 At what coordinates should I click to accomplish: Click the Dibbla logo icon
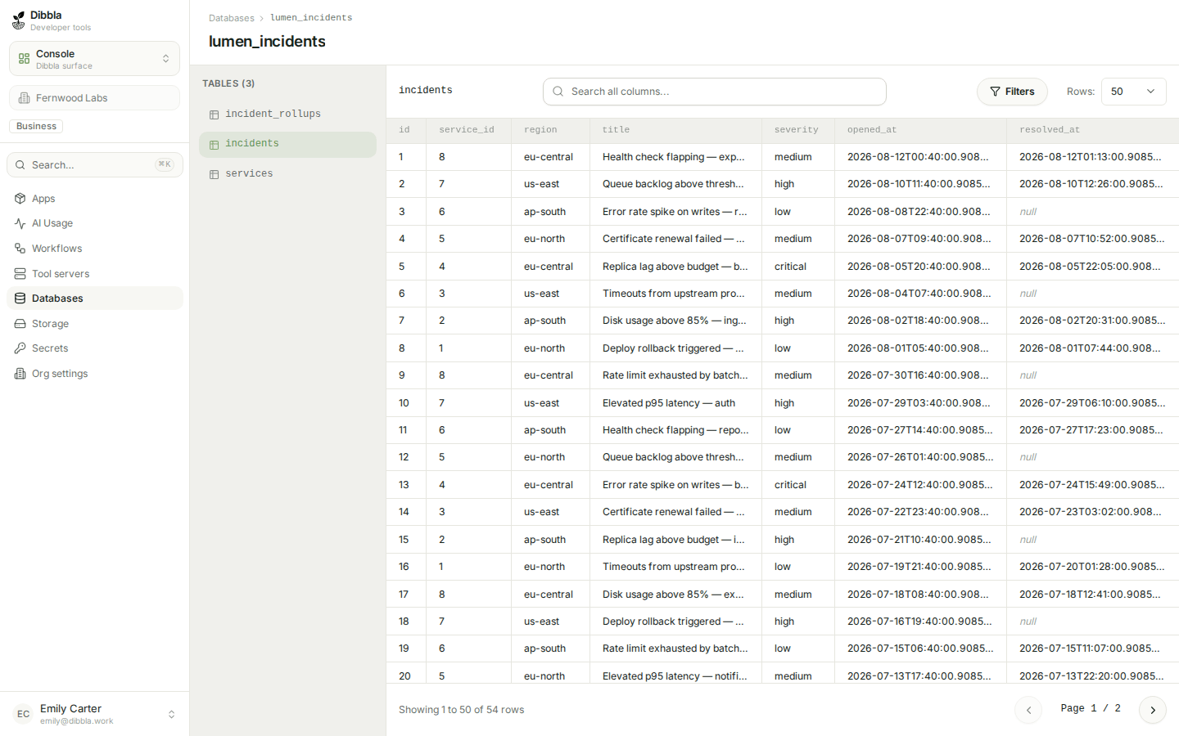(x=18, y=20)
